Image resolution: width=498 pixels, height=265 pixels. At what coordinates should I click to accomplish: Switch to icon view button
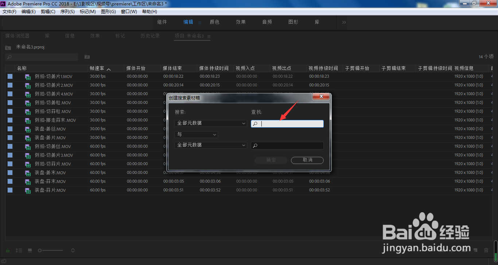tap(30, 250)
